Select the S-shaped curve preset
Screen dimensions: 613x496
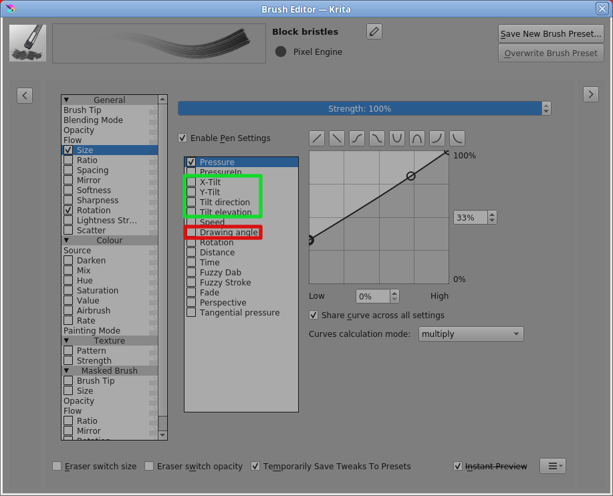[x=357, y=138]
